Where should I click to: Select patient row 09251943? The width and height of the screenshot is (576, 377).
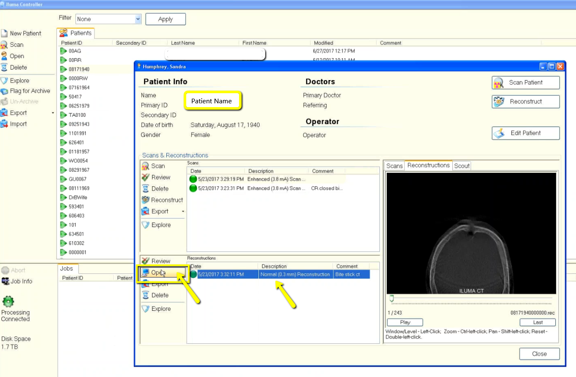[96, 124]
